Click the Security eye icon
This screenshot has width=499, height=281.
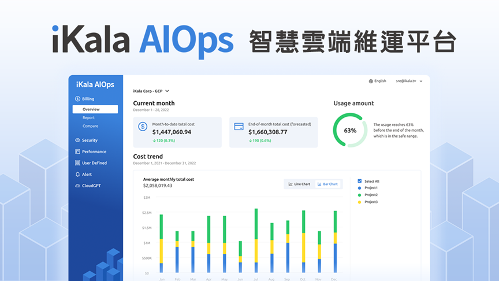coord(77,140)
